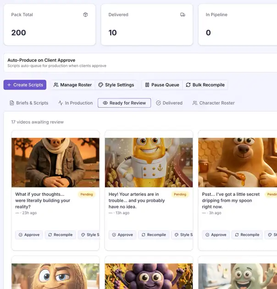Image resolution: width=277 pixels, height=289 pixels.
Task: Click the '3h ago' timestamp
Action: 215,213
